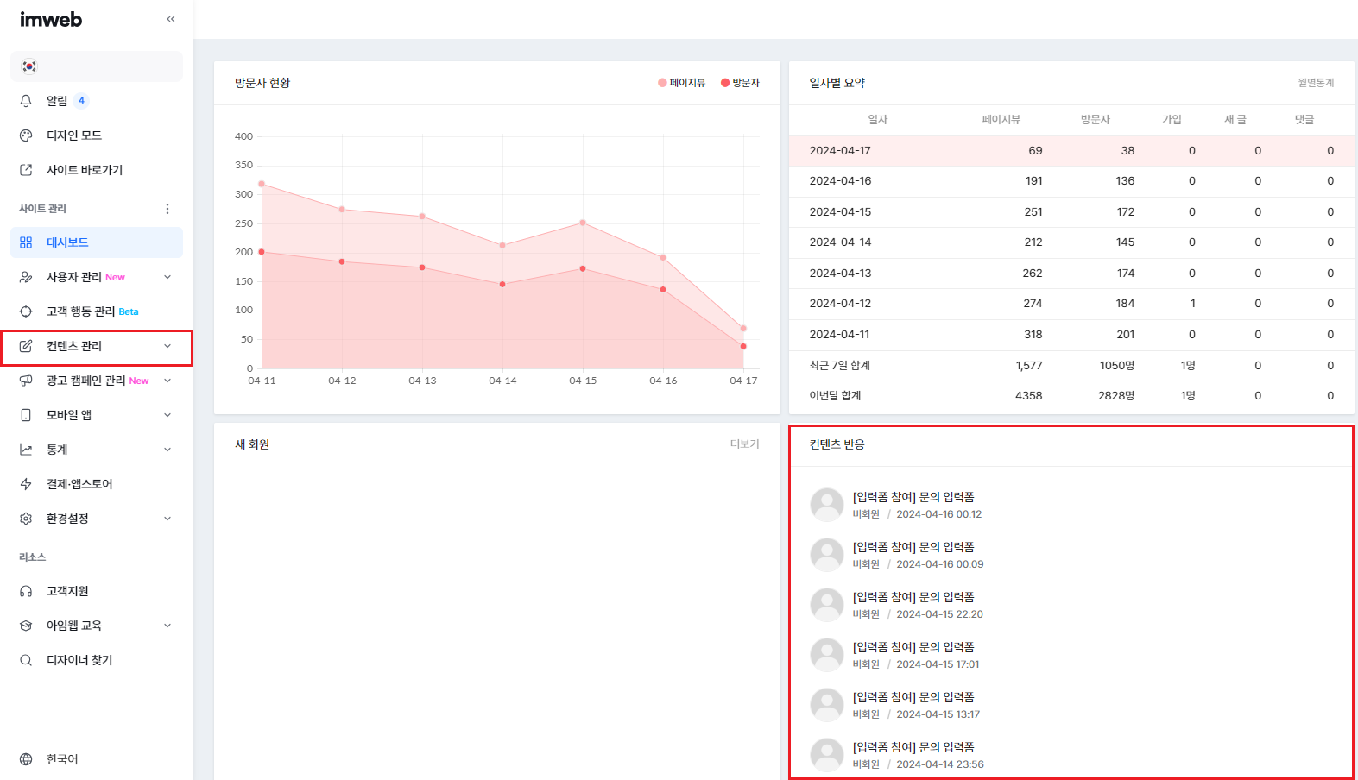Click avatar of the 2024-04-14 23:56 entry

[x=827, y=755]
